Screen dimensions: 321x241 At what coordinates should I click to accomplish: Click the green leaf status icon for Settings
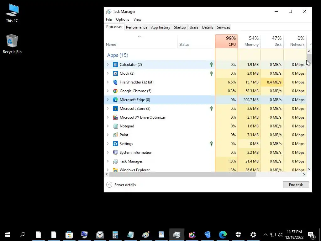pos(211,144)
